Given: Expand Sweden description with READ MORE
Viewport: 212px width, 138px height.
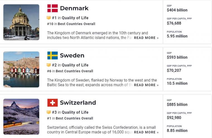Looking at the screenshot, I should pyautogui.click(x=146, y=85).
